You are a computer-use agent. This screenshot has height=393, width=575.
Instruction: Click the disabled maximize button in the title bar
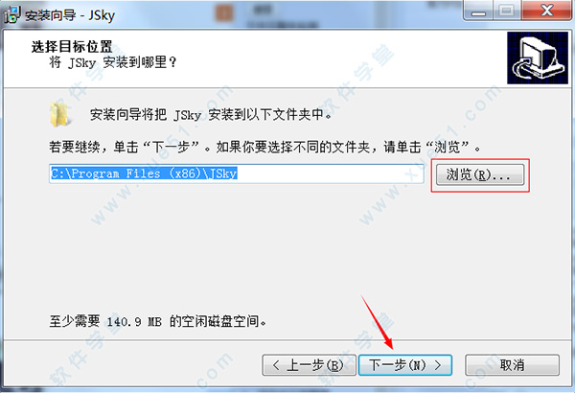point(507,11)
